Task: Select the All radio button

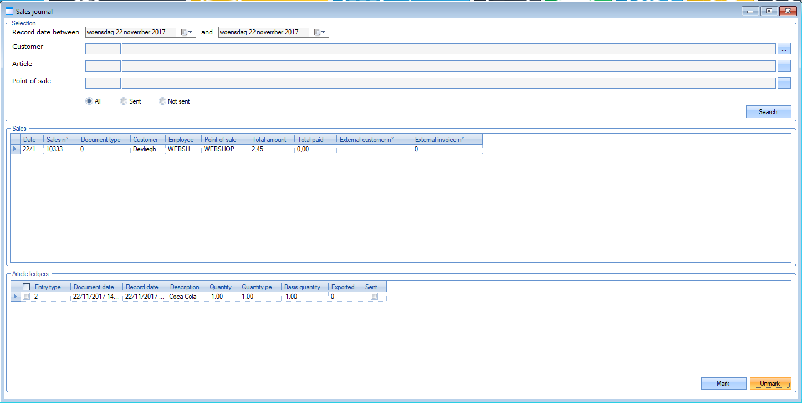Action: [x=89, y=101]
